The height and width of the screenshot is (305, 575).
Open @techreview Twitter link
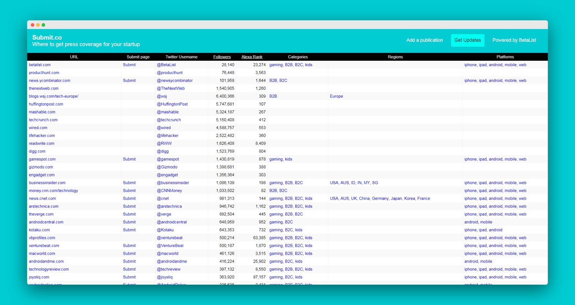(x=169, y=269)
